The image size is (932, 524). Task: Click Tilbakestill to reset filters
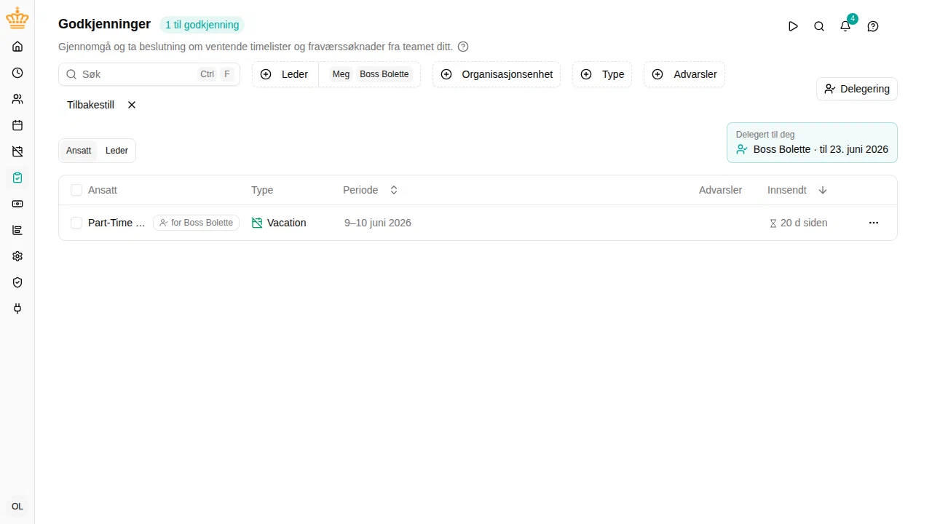point(102,105)
